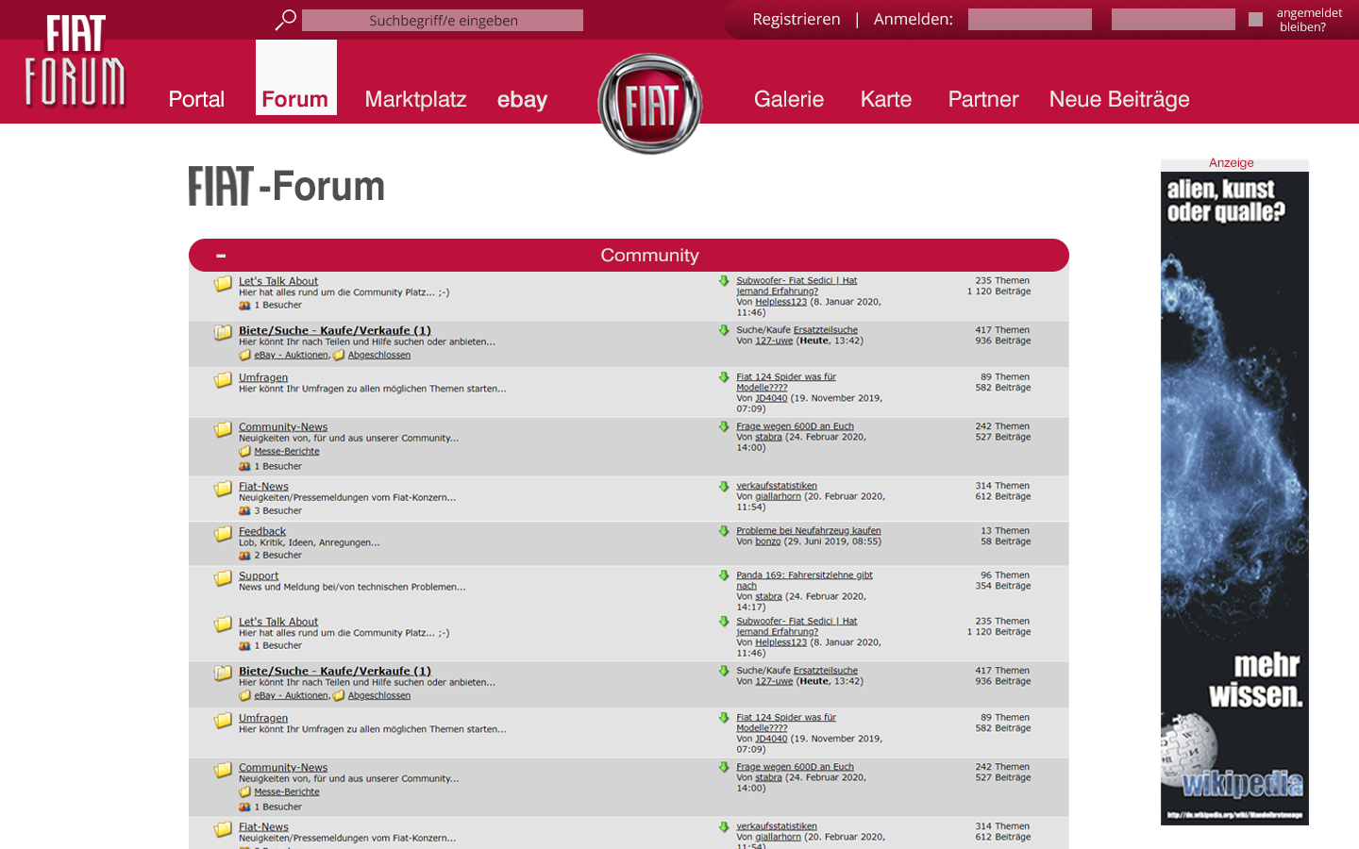The width and height of the screenshot is (1359, 849).
Task: Open upper 127-uwe user link
Action: (774, 341)
